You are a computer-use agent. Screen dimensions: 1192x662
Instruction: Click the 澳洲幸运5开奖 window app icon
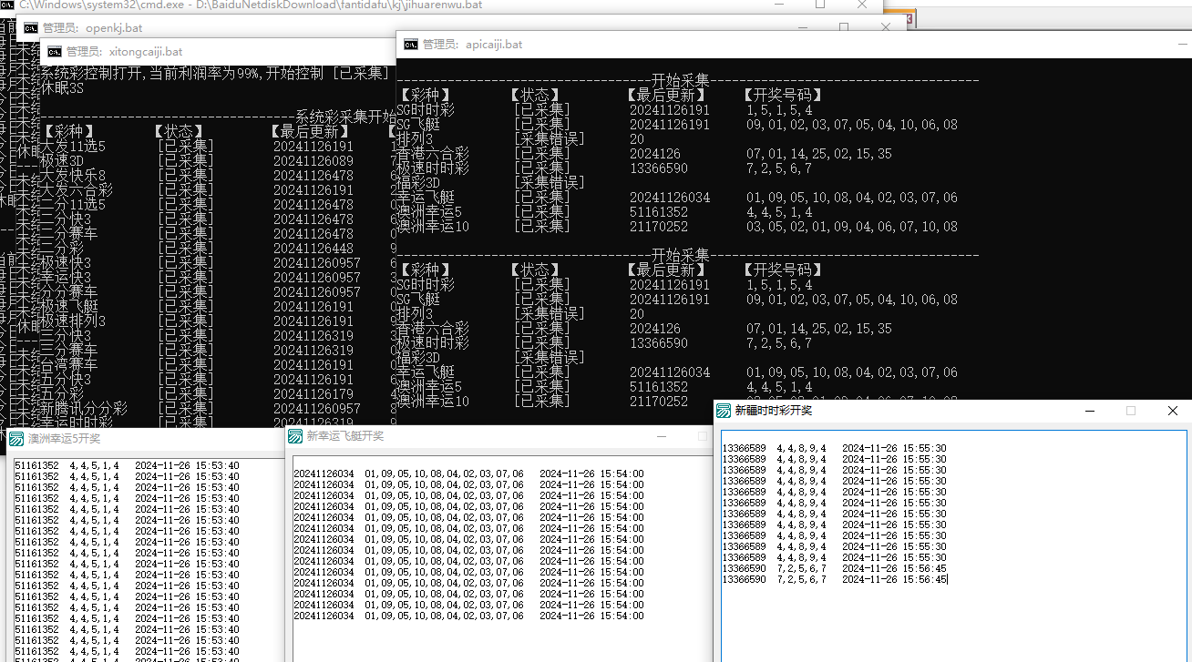15,439
